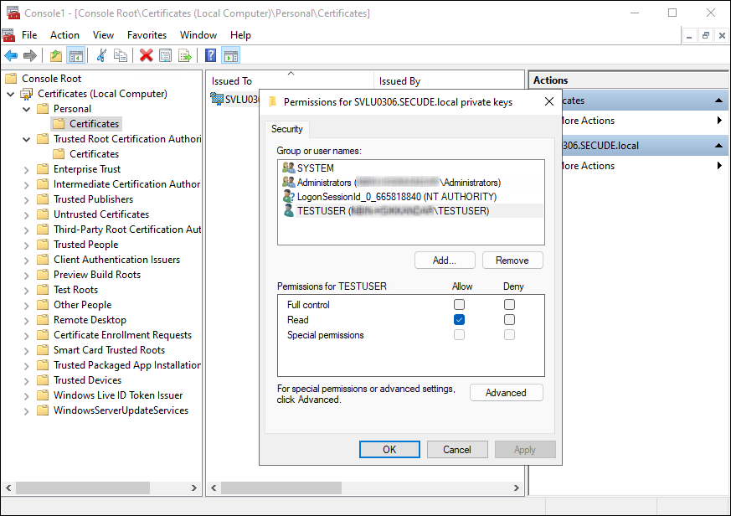Click the Cut scissors toolbar icon

[101, 56]
